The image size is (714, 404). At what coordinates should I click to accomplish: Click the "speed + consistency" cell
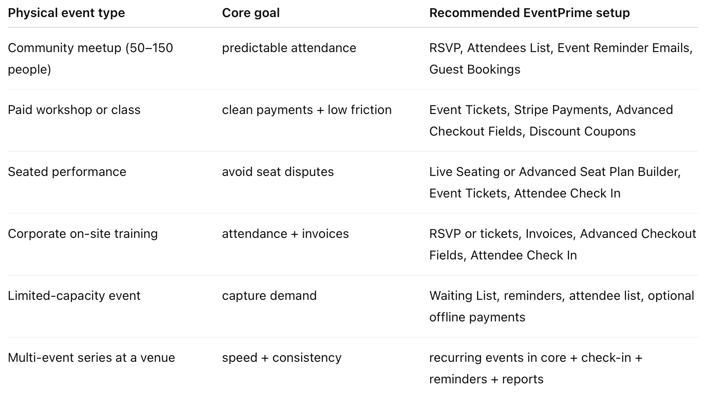(281, 358)
